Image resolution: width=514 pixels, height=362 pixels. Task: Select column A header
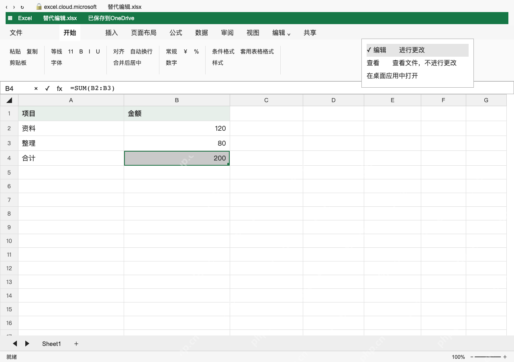[x=71, y=100]
